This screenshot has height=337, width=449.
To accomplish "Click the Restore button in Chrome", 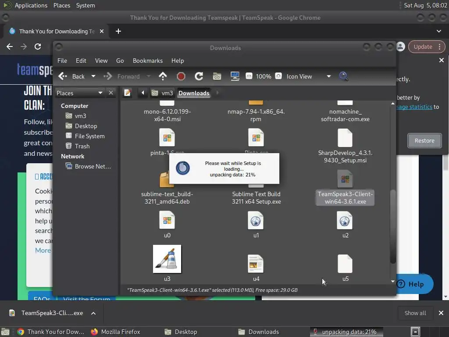I will [x=424, y=141].
